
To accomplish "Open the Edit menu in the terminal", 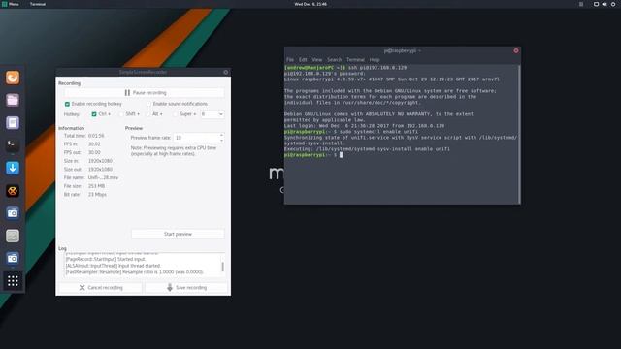I will click(x=303, y=60).
